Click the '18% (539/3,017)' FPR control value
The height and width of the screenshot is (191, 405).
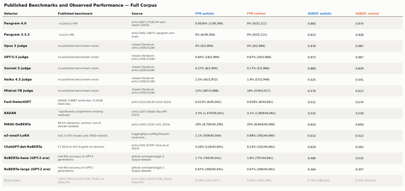click(259, 91)
